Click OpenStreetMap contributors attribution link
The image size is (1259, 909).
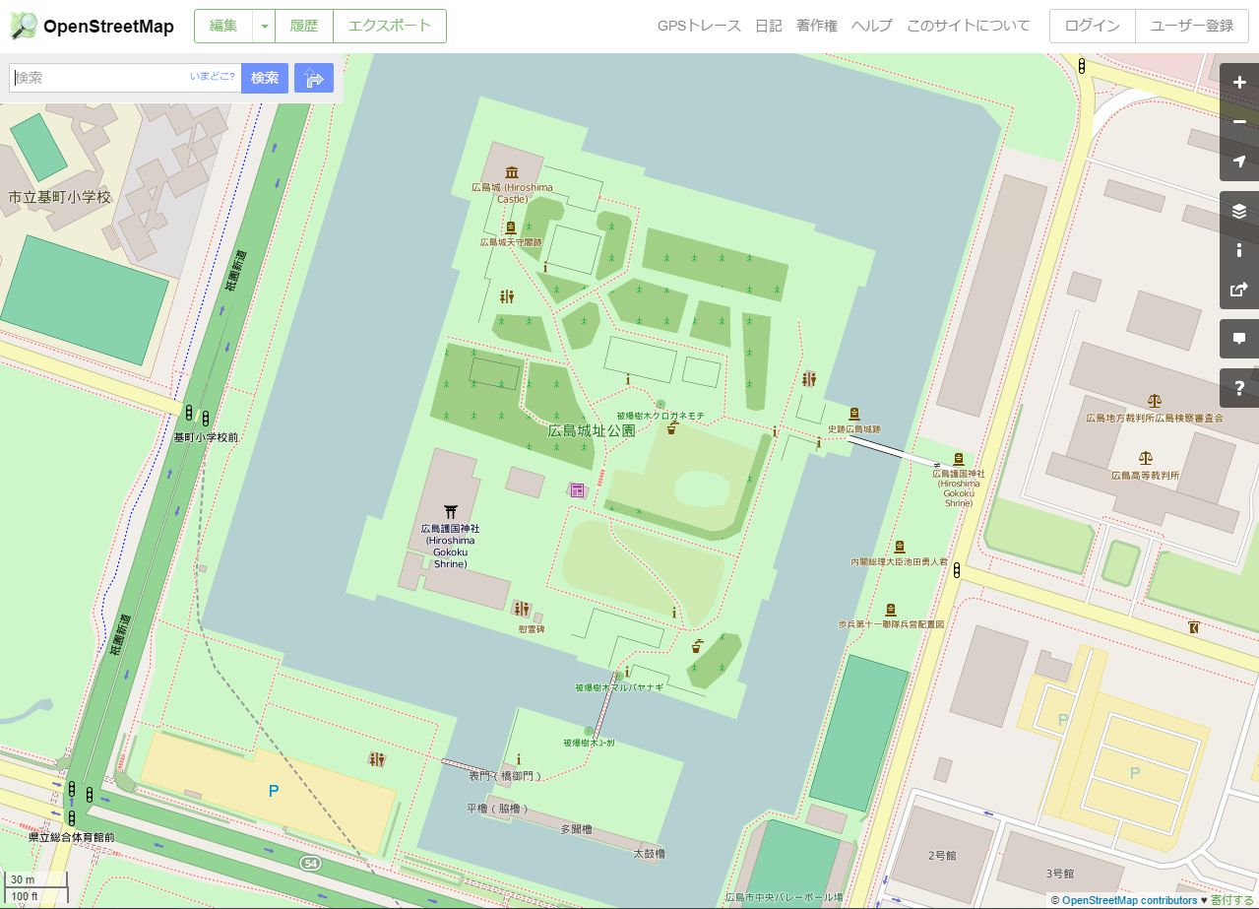click(1129, 900)
